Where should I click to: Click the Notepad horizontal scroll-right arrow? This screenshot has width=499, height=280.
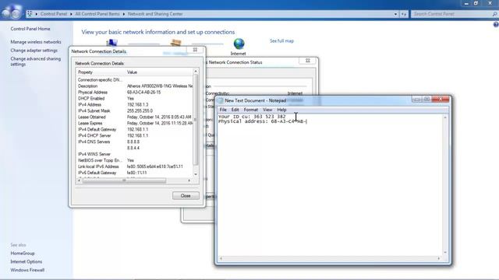439,259
